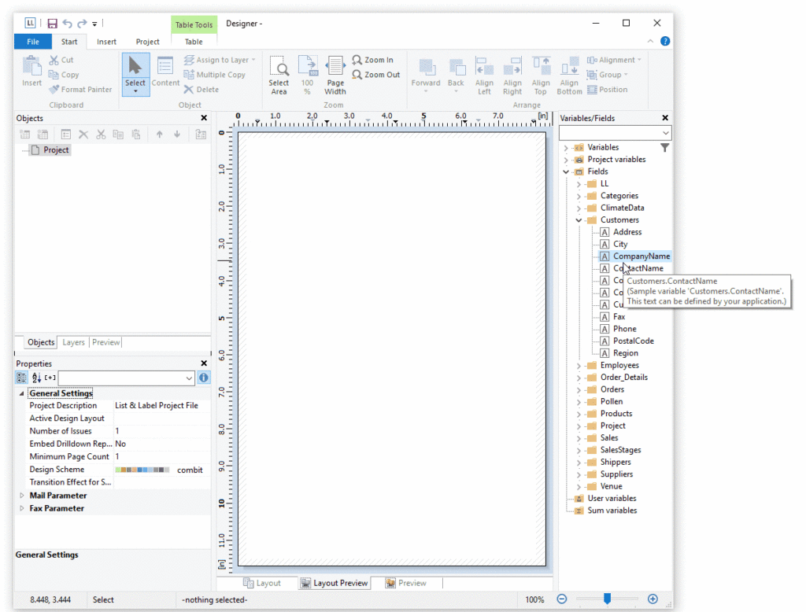Open the Group dropdown

pyautogui.click(x=608, y=75)
